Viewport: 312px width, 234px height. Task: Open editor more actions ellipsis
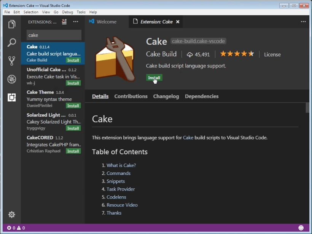pos(303,22)
